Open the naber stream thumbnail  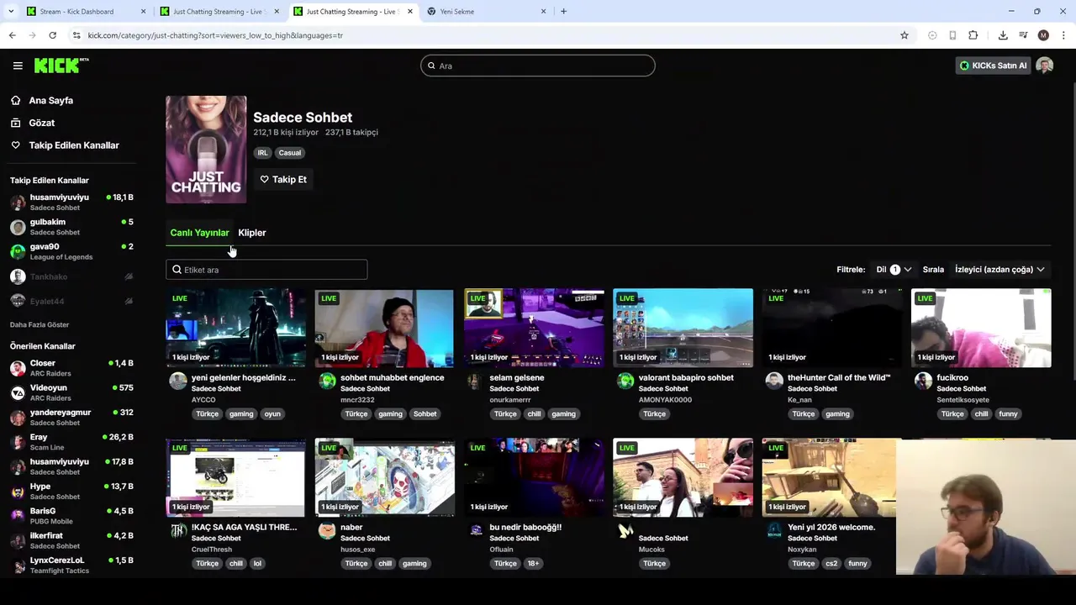[x=384, y=477]
